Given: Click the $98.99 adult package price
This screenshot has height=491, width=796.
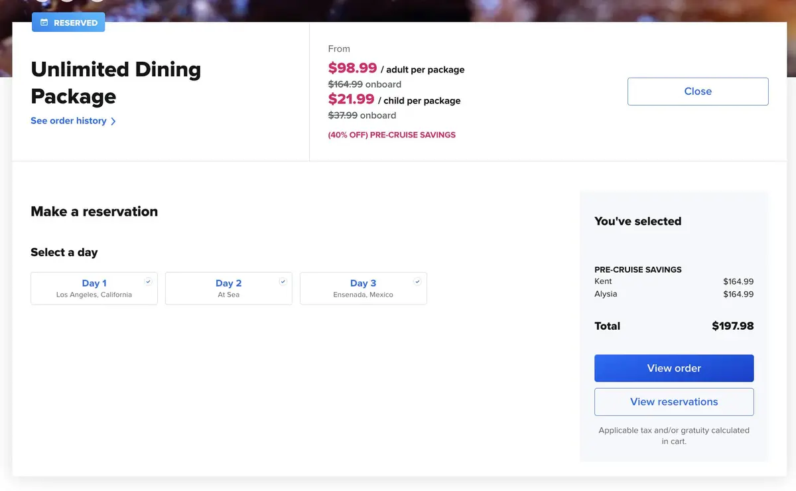Looking at the screenshot, I should [x=352, y=68].
